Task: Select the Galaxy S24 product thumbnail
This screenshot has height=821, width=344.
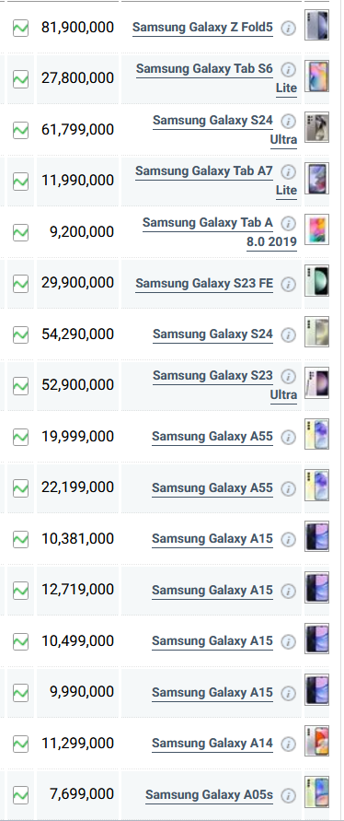Action: click(x=316, y=332)
